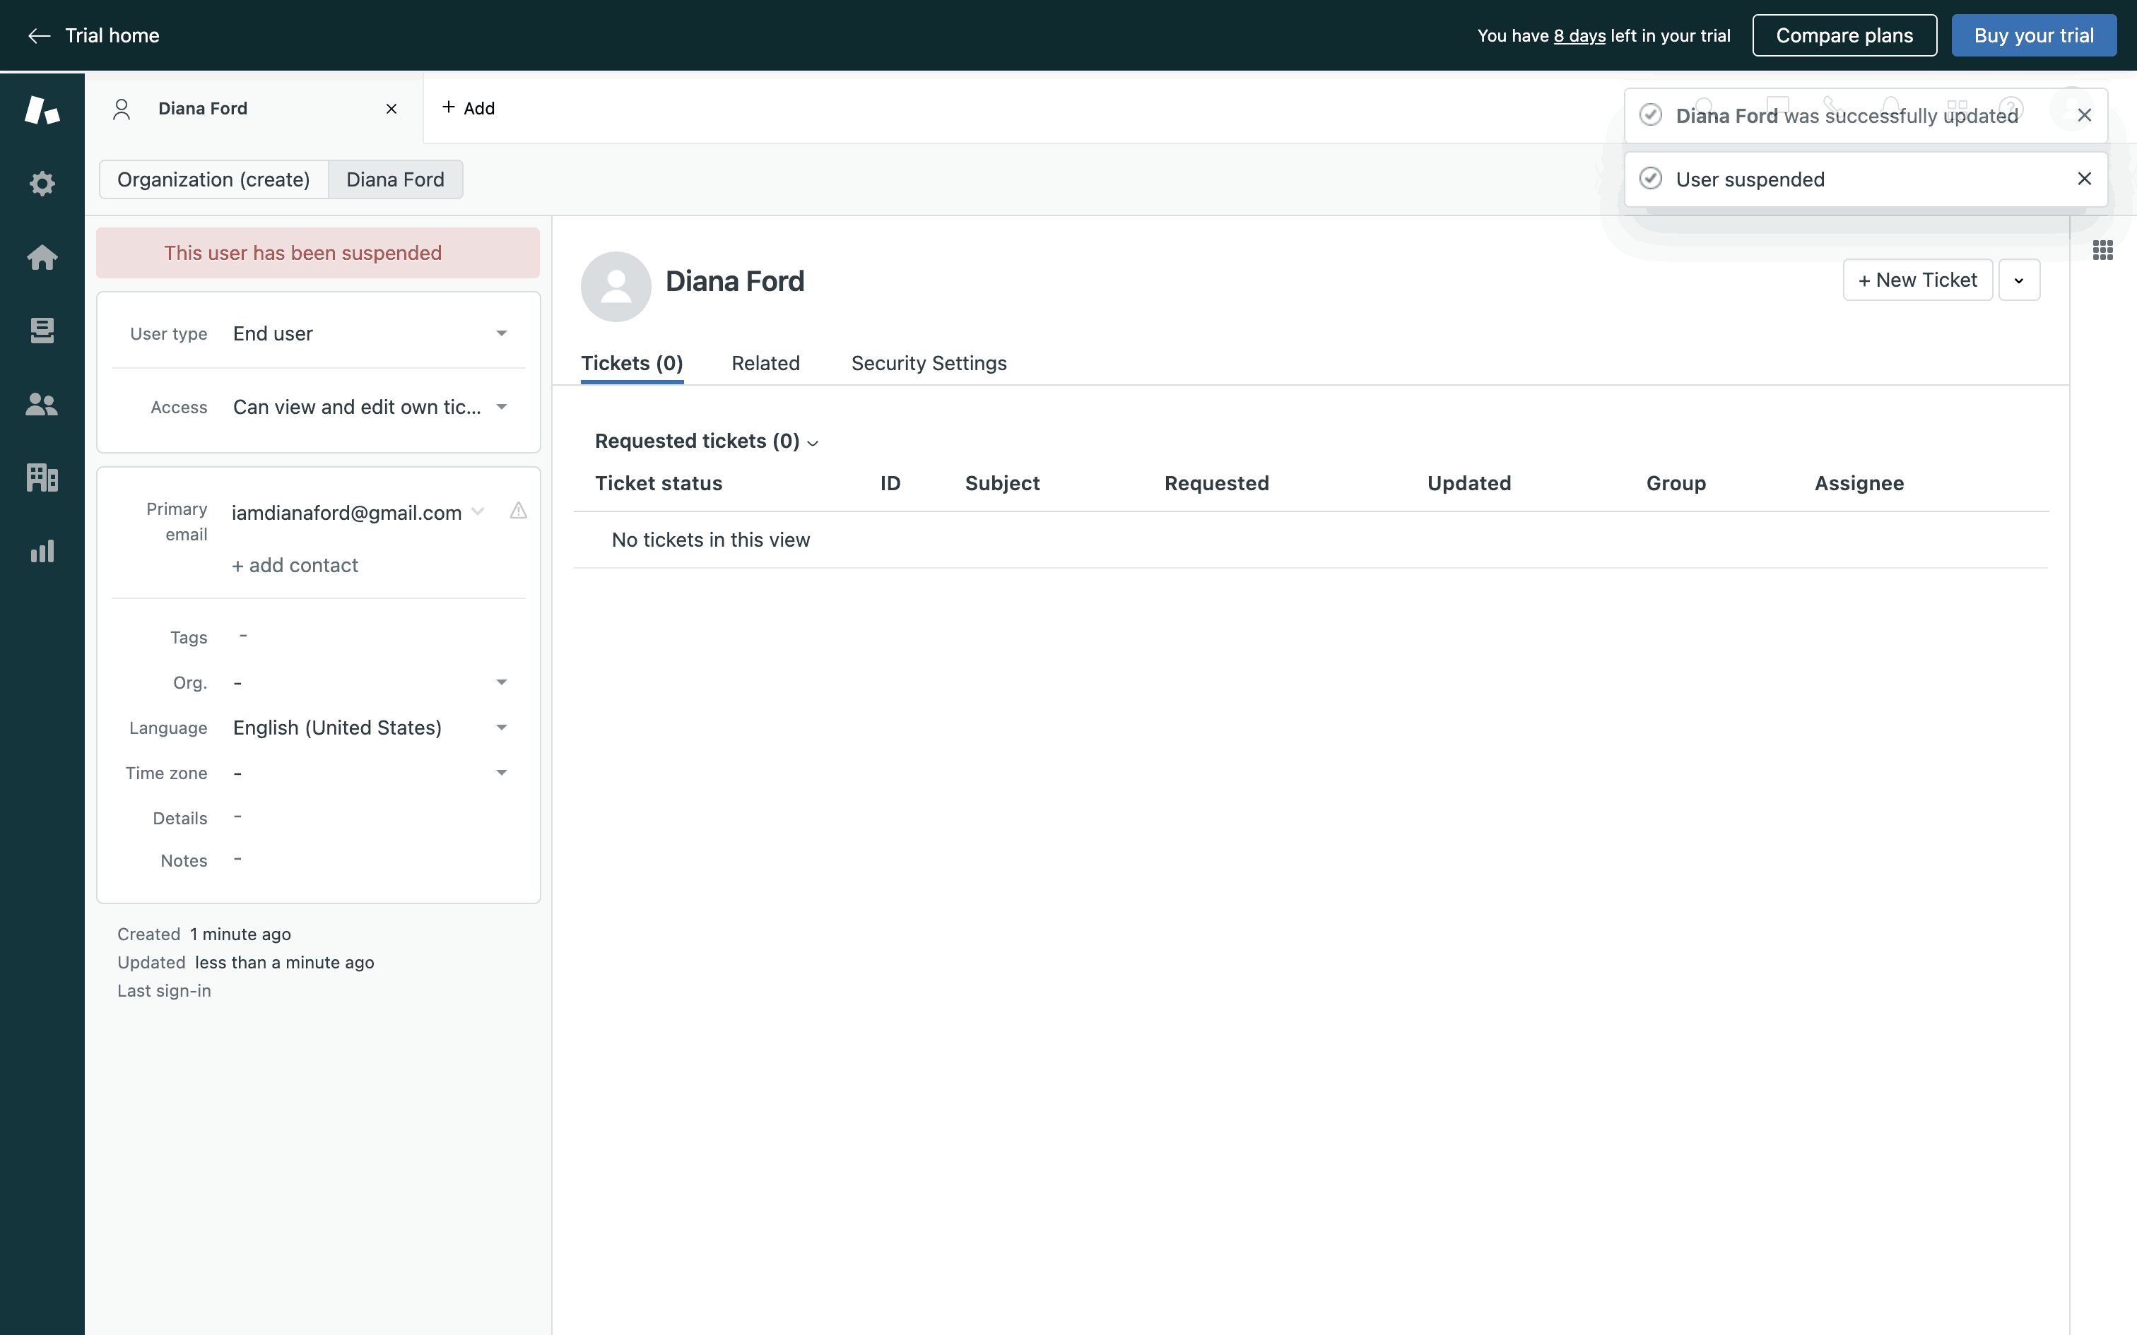2137x1335 pixels.
Task: Collapse Requested tickets section chevron
Action: click(x=813, y=444)
